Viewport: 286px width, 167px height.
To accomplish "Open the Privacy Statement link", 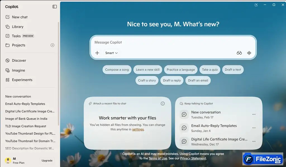I will pyautogui.click(x=193, y=158).
